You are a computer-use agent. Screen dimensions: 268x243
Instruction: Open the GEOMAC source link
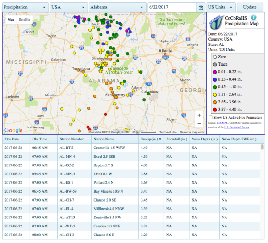point(222,123)
